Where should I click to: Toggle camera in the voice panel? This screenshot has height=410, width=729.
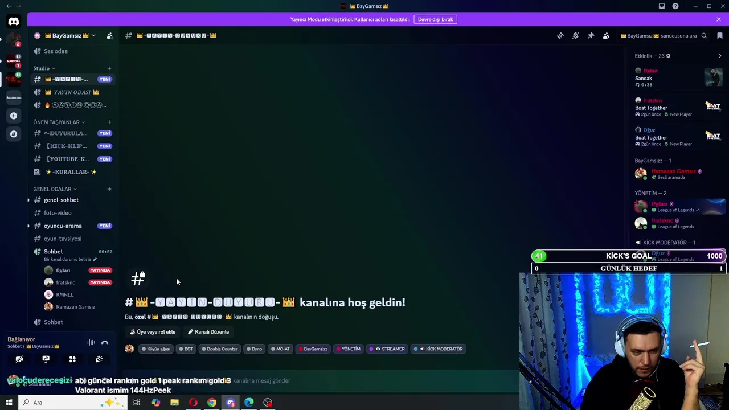click(x=19, y=359)
